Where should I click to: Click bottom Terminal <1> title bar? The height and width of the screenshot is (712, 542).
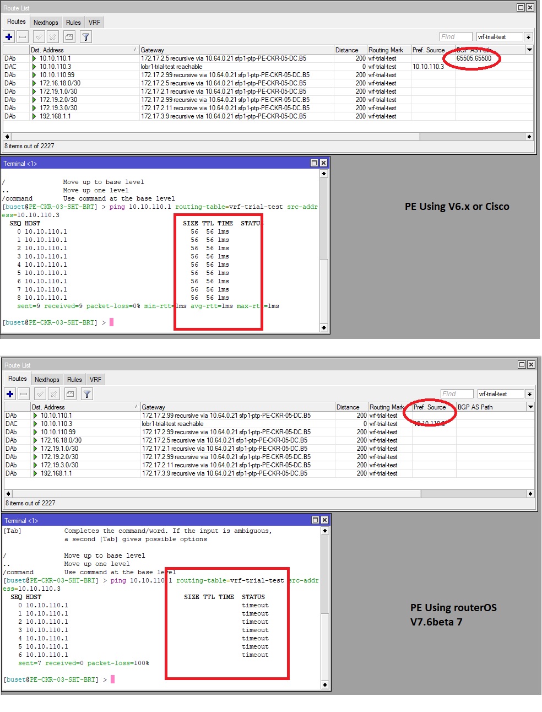coord(166,520)
